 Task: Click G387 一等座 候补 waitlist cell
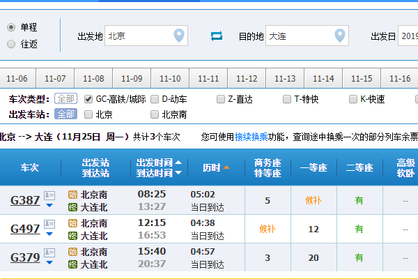pyautogui.click(x=313, y=200)
